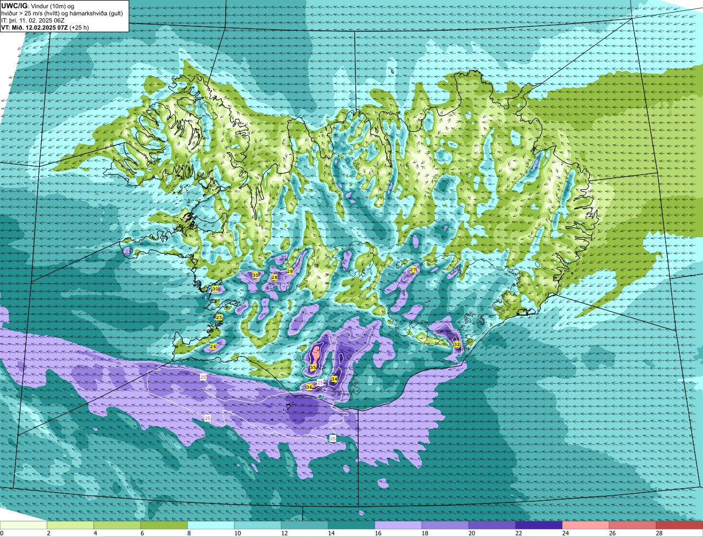Click the legend scale value '6'
The width and height of the screenshot is (703, 537).
click(x=142, y=533)
